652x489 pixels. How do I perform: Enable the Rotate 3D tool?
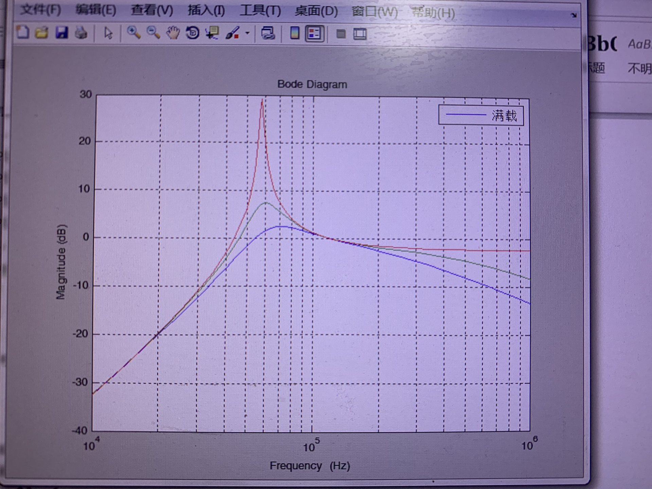193,33
